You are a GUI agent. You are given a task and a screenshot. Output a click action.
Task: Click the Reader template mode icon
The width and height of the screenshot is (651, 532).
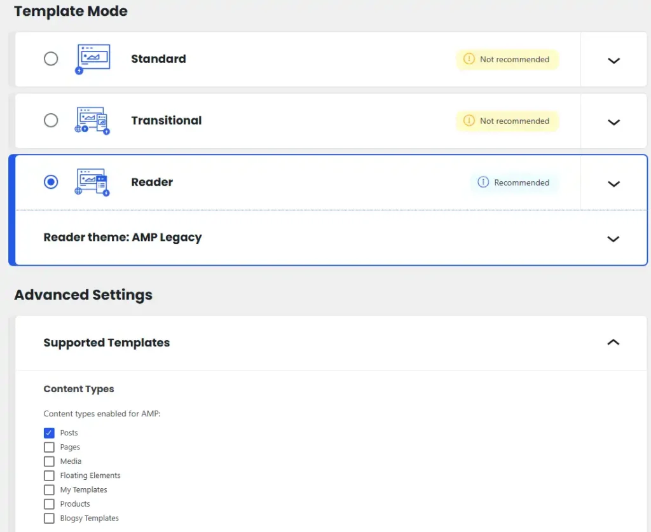tap(92, 182)
